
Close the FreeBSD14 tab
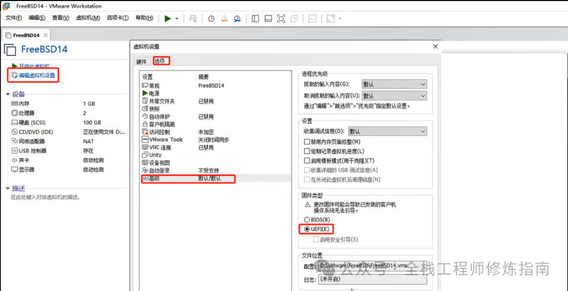pos(45,35)
